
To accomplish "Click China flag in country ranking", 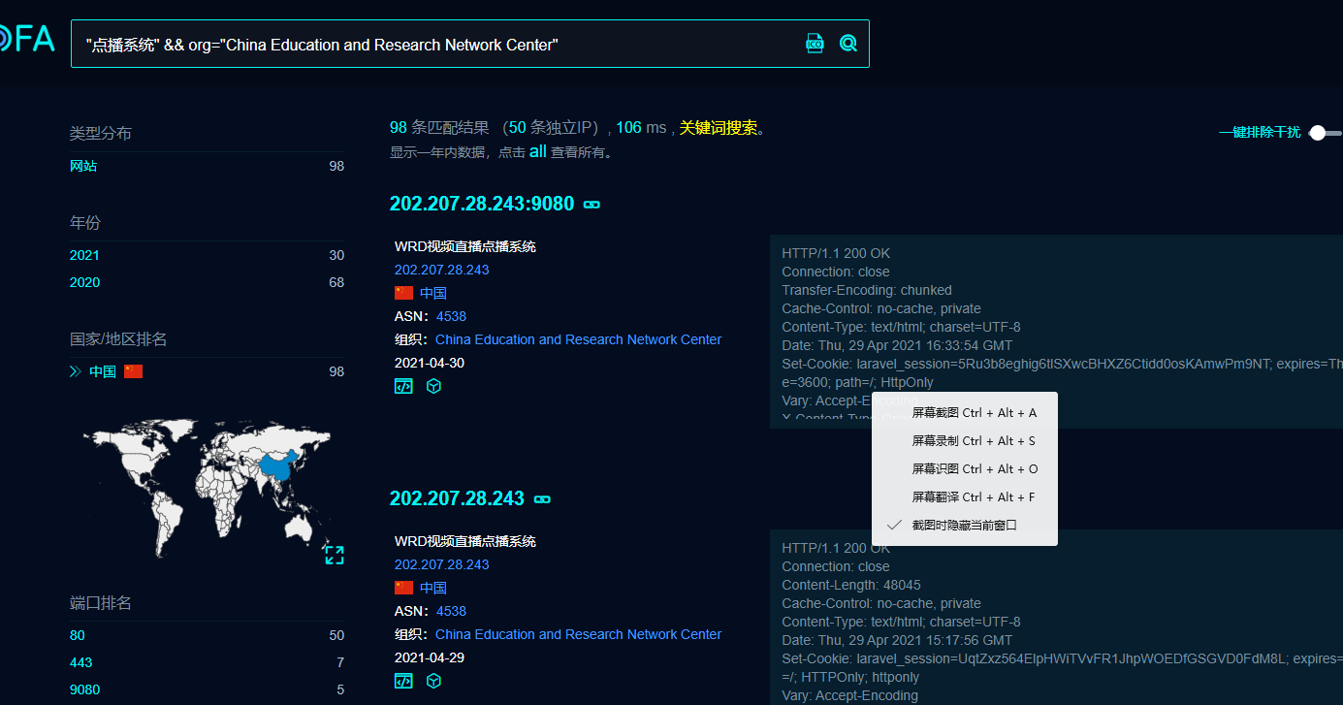I will coord(133,371).
